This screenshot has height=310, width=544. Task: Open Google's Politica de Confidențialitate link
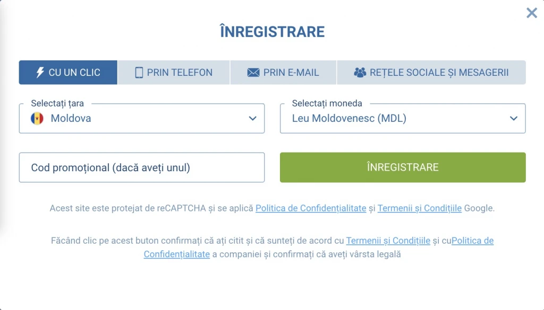[311, 208]
